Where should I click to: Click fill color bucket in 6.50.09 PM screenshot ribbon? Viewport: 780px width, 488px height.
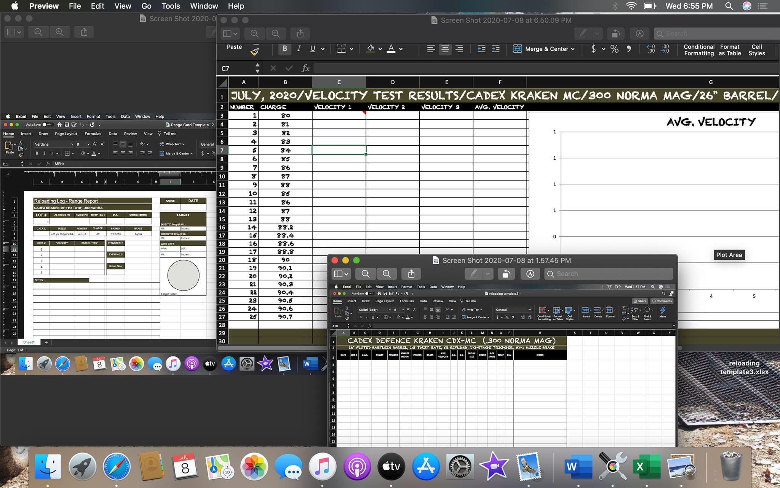coord(370,49)
